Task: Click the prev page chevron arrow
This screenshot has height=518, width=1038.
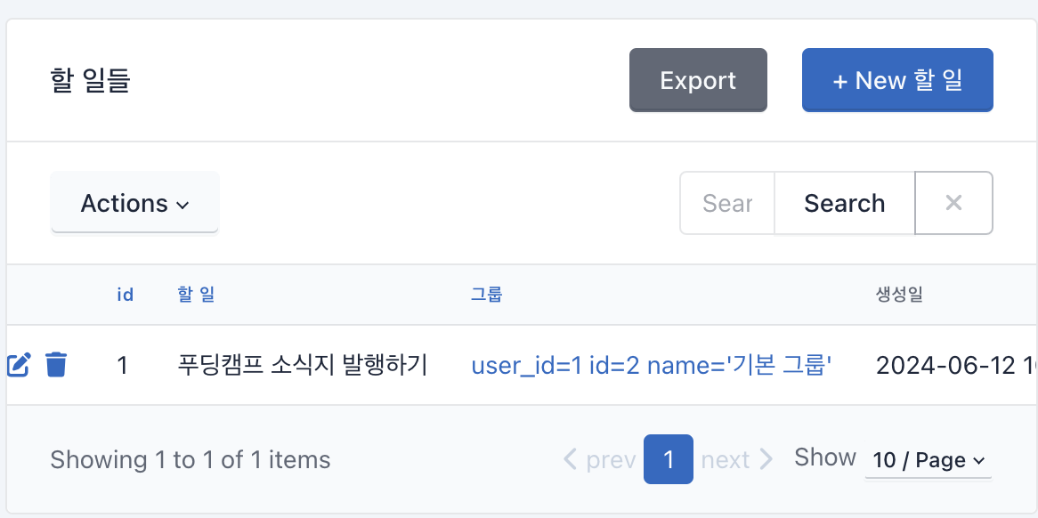Action: click(x=570, y=459)
